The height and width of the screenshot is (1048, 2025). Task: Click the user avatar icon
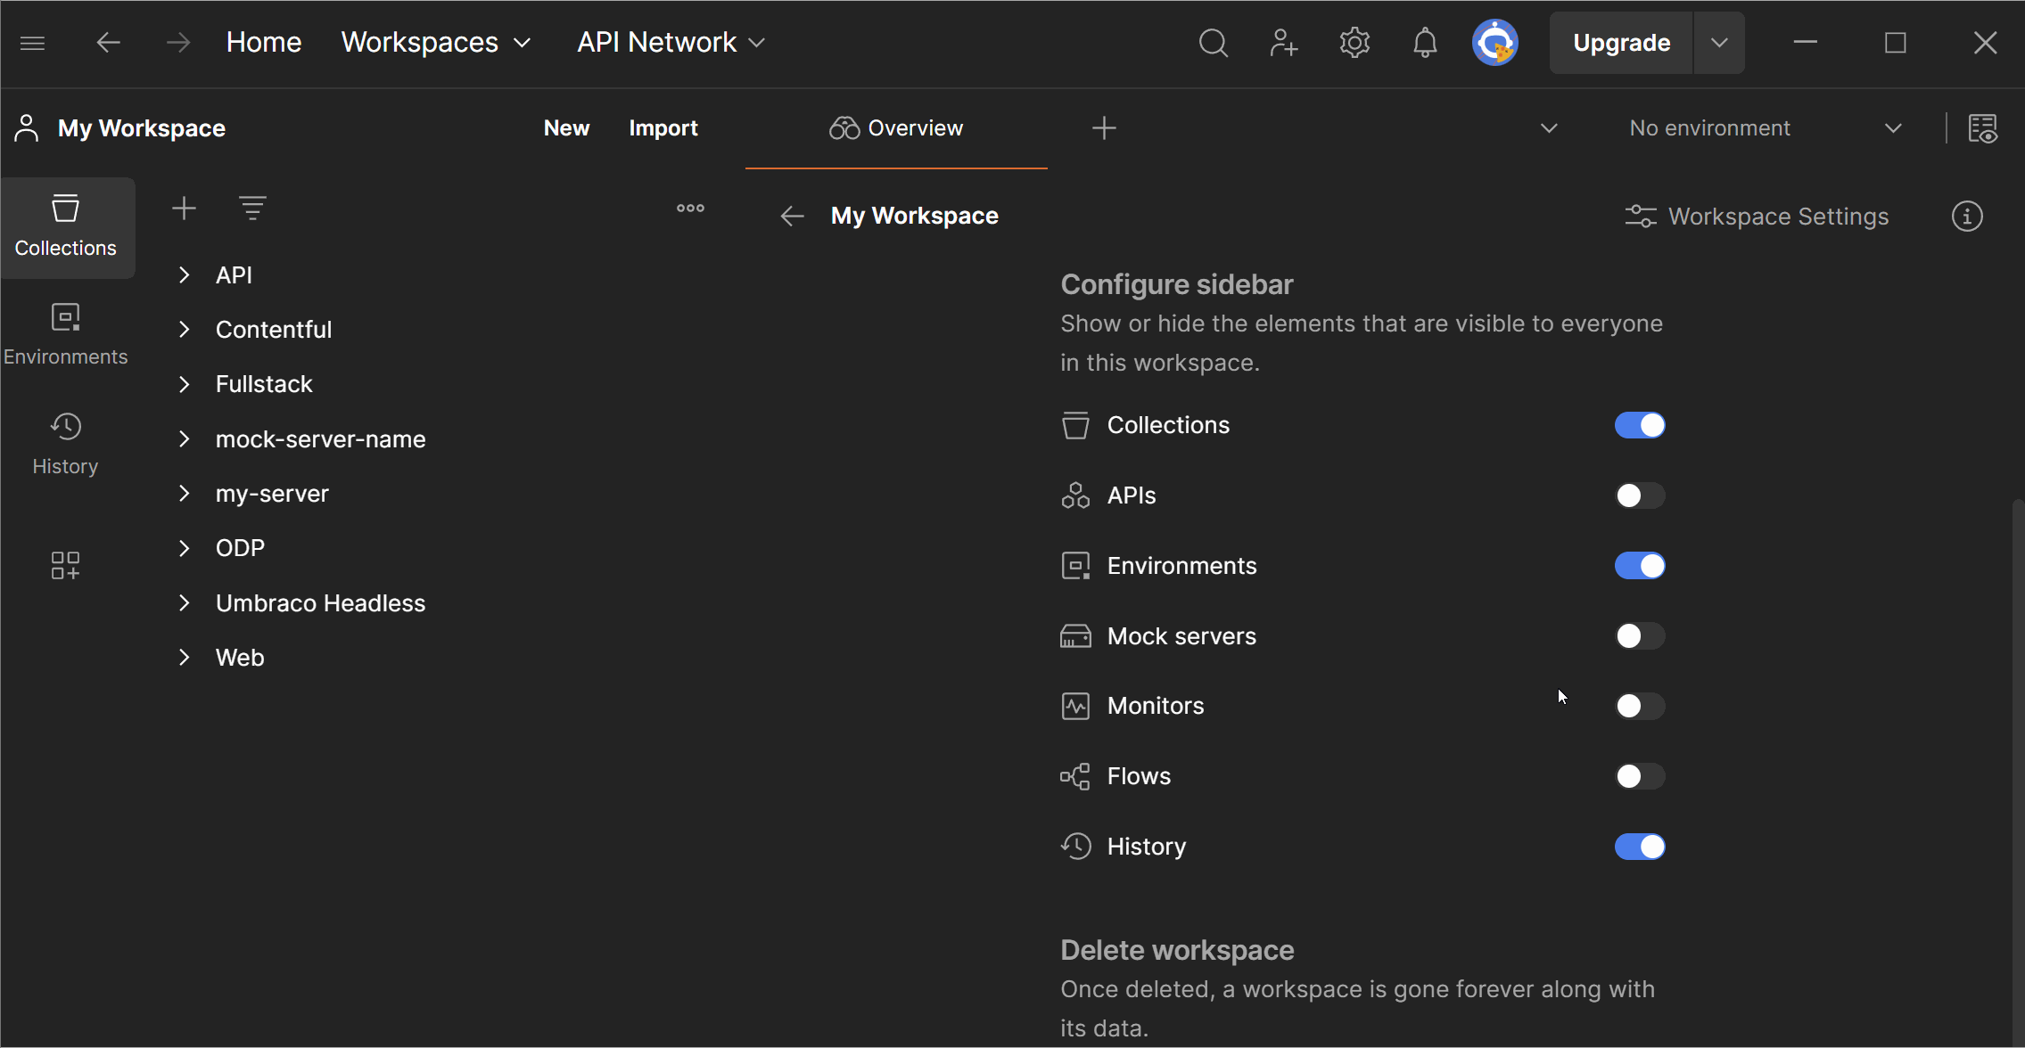point(1495,43)
